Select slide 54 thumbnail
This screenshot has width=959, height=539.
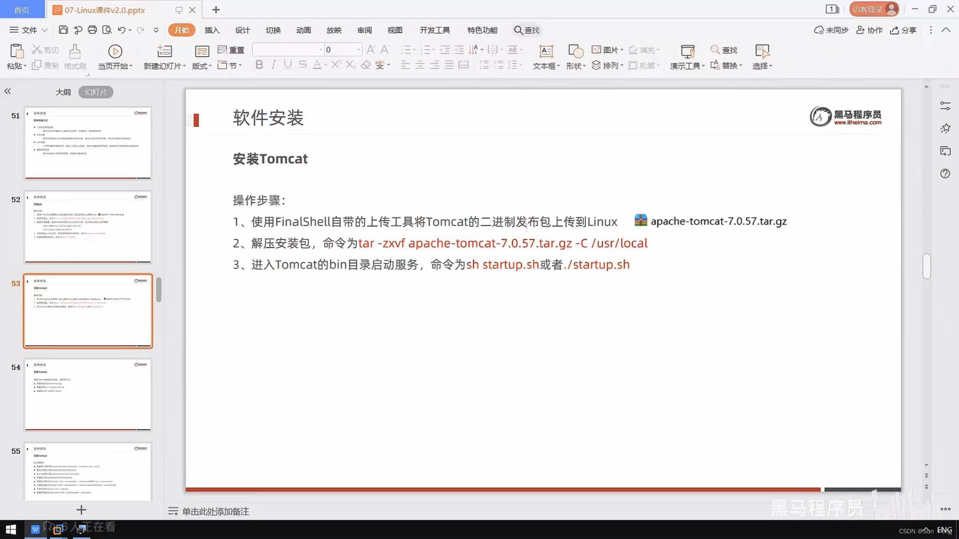(88, 394)
